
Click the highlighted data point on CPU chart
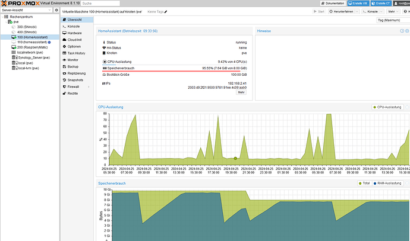(235, 159)
